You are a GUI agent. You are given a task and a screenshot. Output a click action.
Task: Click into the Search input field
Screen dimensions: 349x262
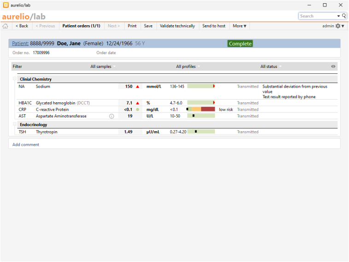point(317,16)
